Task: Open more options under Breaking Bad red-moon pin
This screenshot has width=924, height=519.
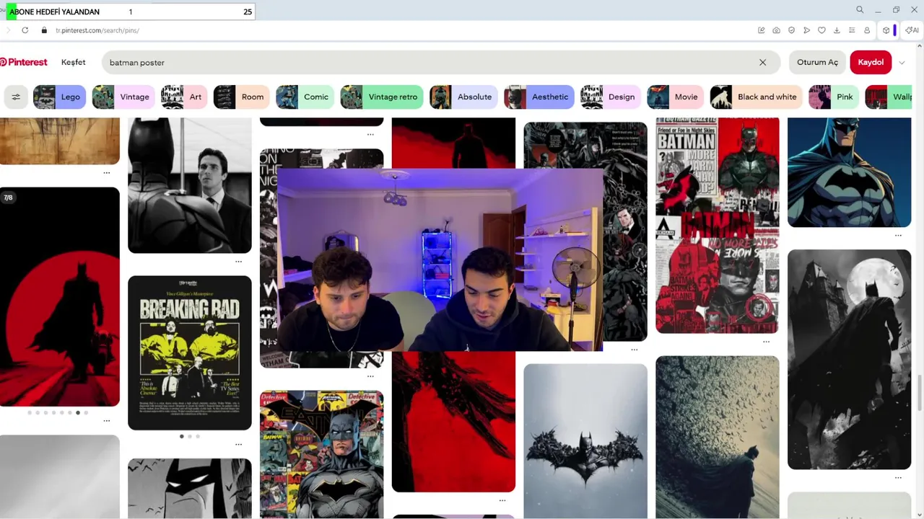Action: tap(106, 420)
